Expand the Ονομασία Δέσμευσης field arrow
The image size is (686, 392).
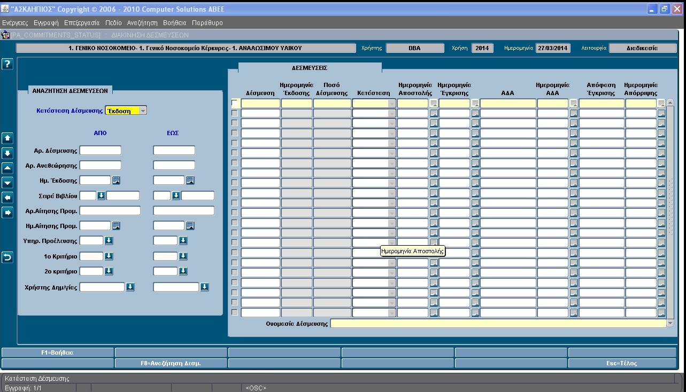pos(670,323)
